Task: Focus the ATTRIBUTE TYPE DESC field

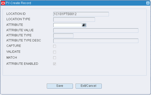Action: tap(96, 41)
